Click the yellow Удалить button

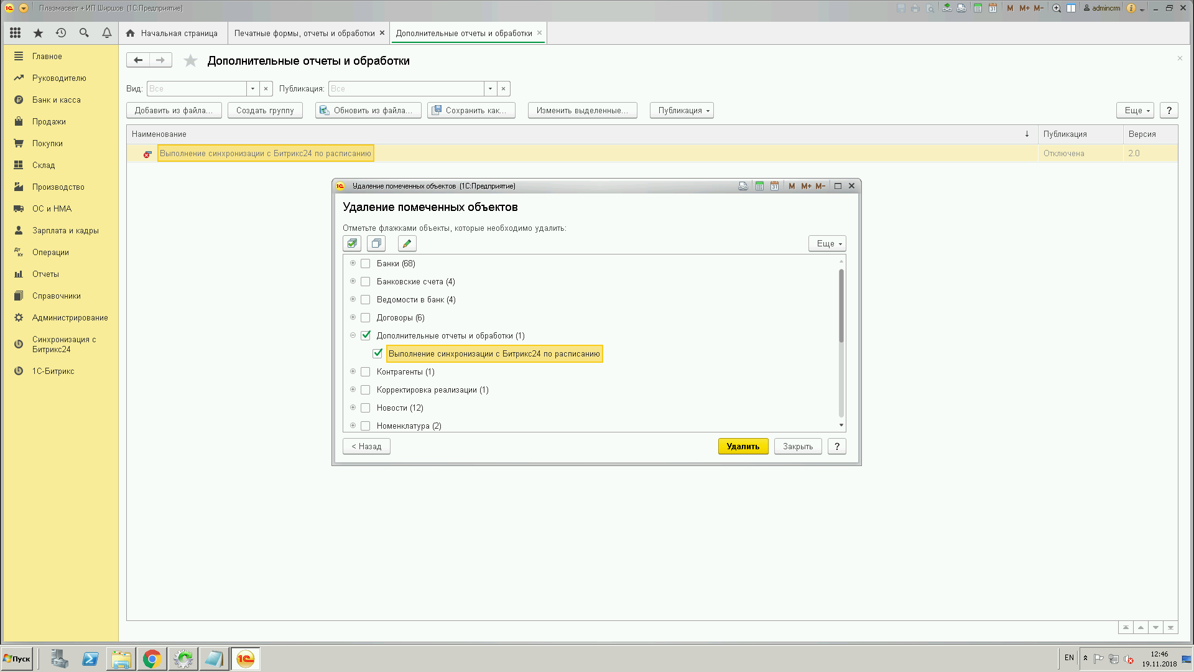pos(743,446)
